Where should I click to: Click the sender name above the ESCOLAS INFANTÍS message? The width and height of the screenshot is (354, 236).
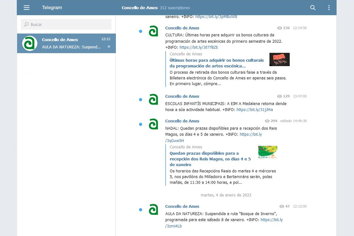(182, 96)
